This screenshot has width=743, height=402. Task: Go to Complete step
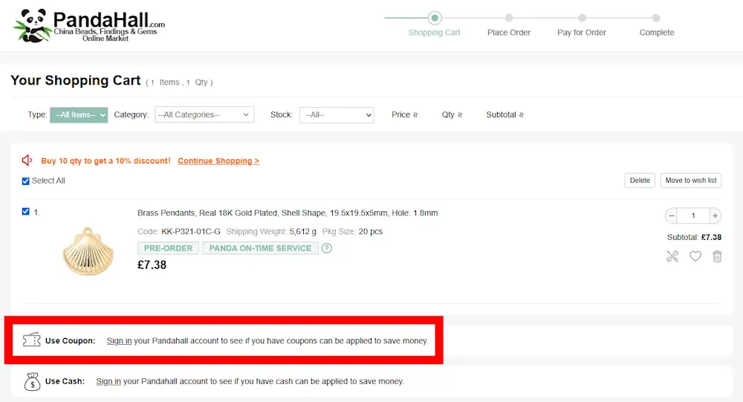click(x=656, y=32)
